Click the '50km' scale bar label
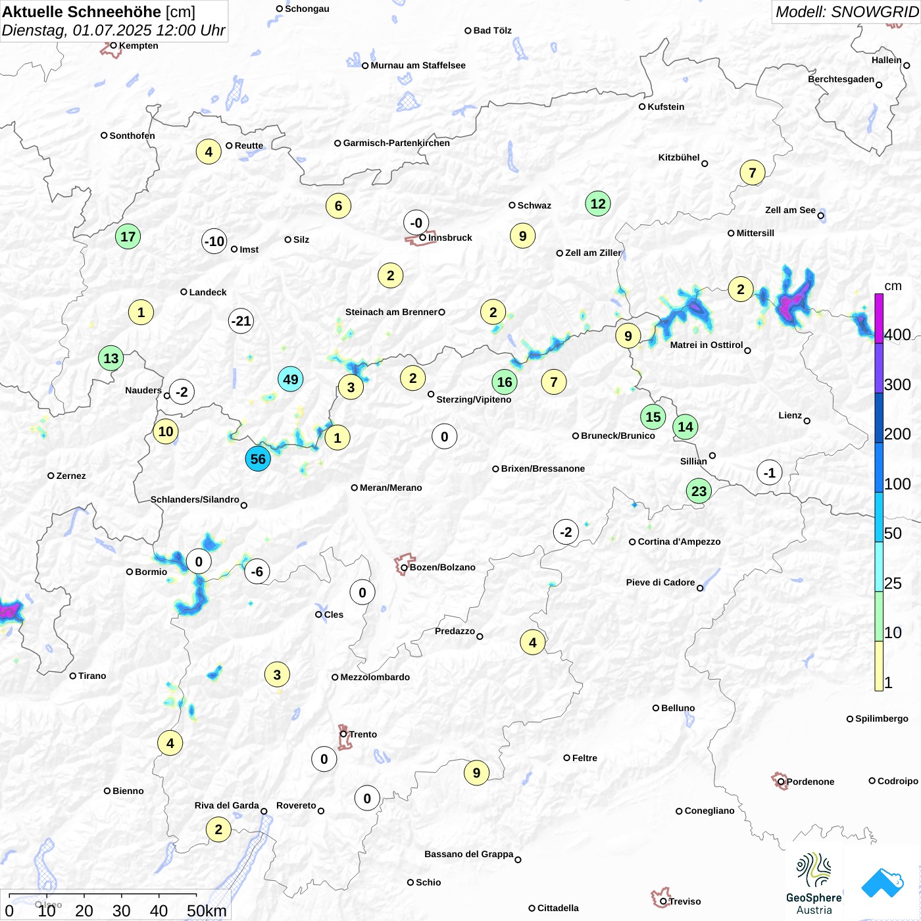Viewport: 921px width, 921px height. coord(207,910)
